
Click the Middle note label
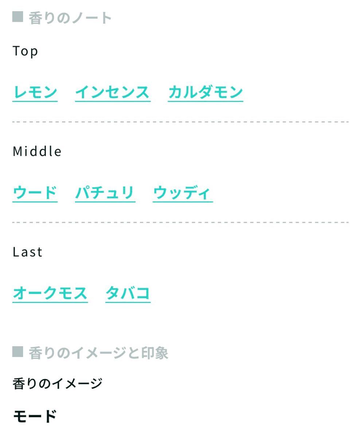click(37, 151)
